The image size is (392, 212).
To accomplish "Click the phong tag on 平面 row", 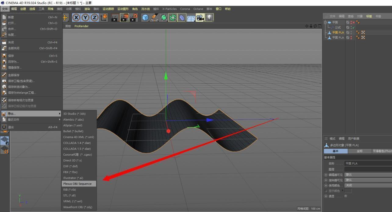I will 358,22.
